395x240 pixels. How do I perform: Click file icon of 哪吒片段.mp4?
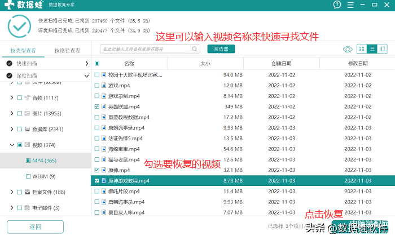(x=104, y=191)
